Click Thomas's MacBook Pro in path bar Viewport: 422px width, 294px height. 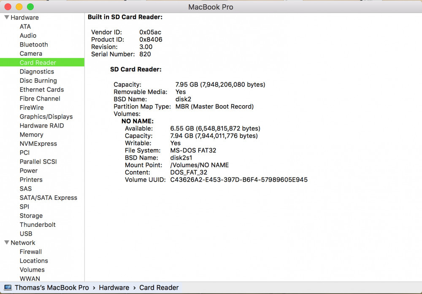(51, 288)
